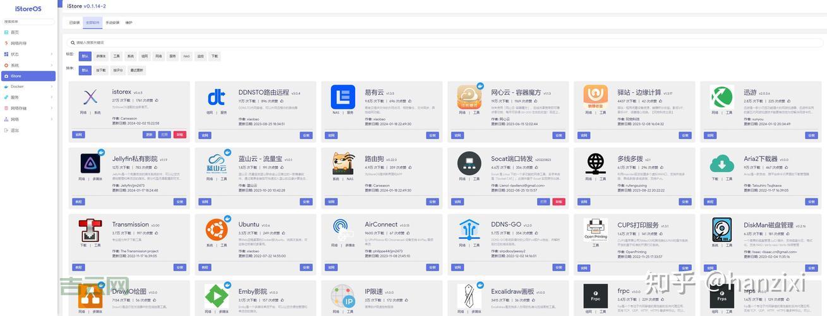Click red 卸载 button on istorex card
Viewport: 827px width, 316px height.
point(180,135)
